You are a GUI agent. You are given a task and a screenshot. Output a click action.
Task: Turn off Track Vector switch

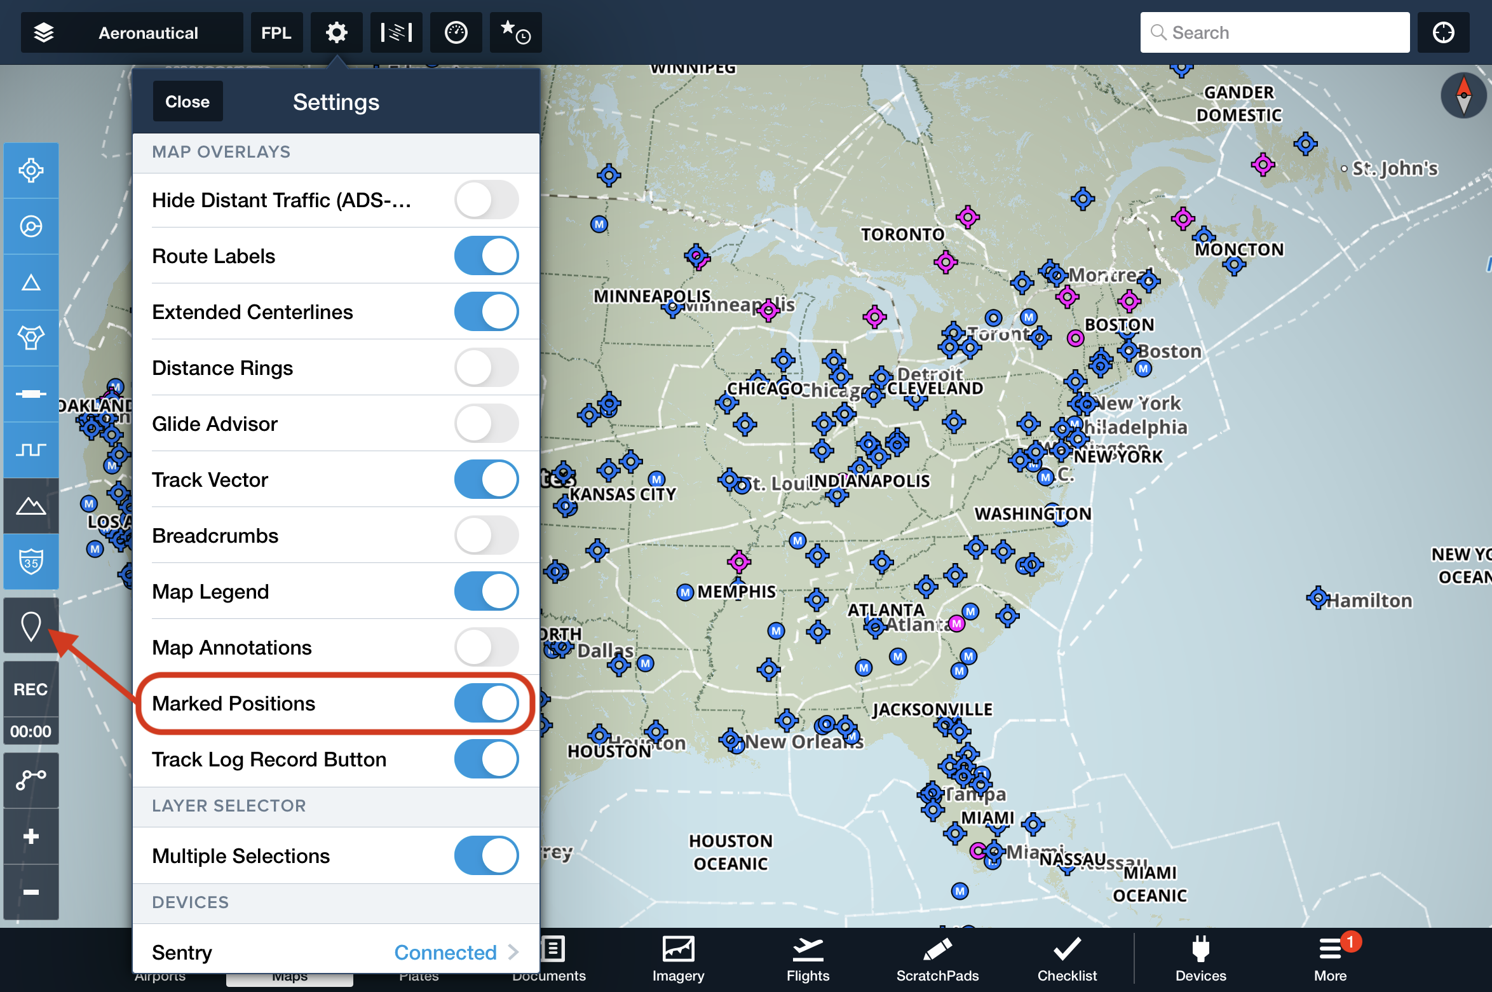(x=487, y=480)
